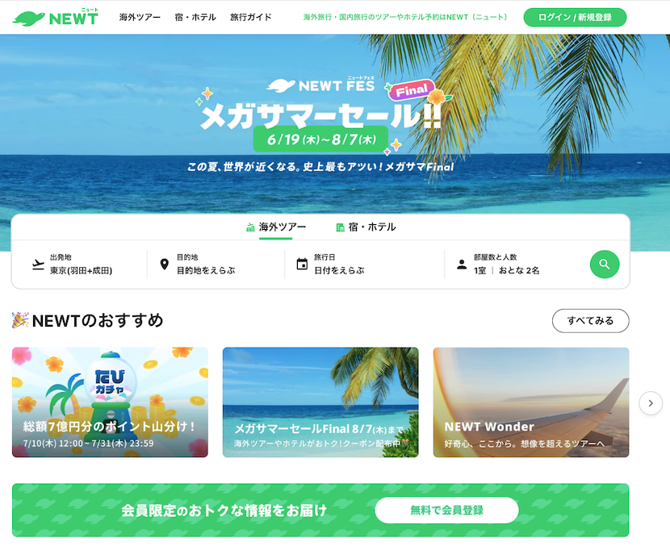Open the 出発地 departure selector

[x=79, y=265]
